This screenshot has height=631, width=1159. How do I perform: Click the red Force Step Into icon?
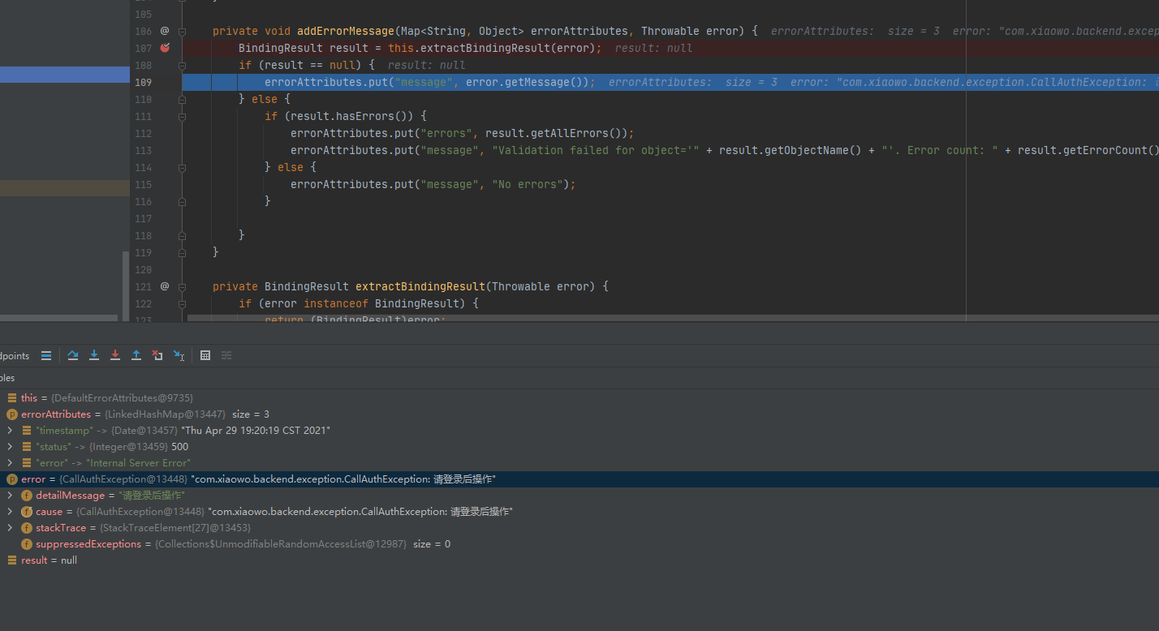click(115, 355)
